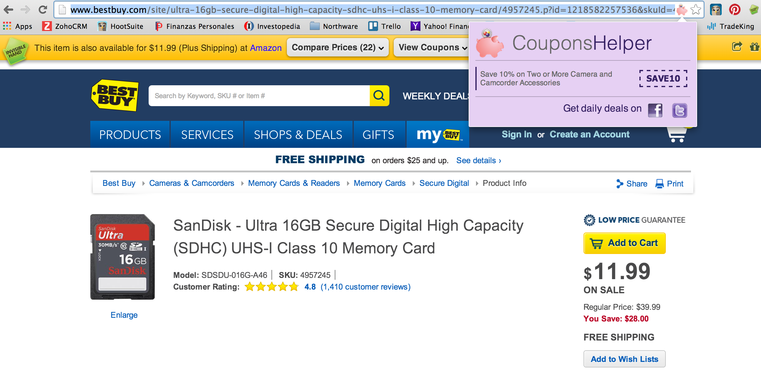
Task: Click the Best Buy logo
Action: coord(115,95)
